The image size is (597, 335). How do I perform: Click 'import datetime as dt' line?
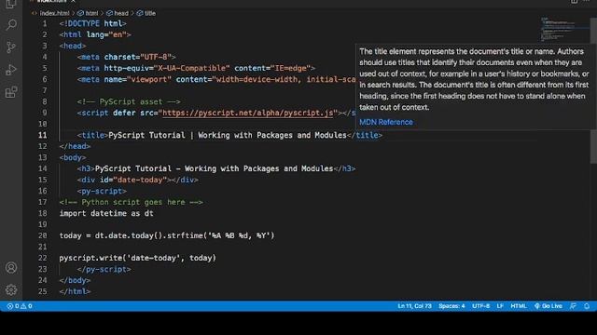[106, 213]
